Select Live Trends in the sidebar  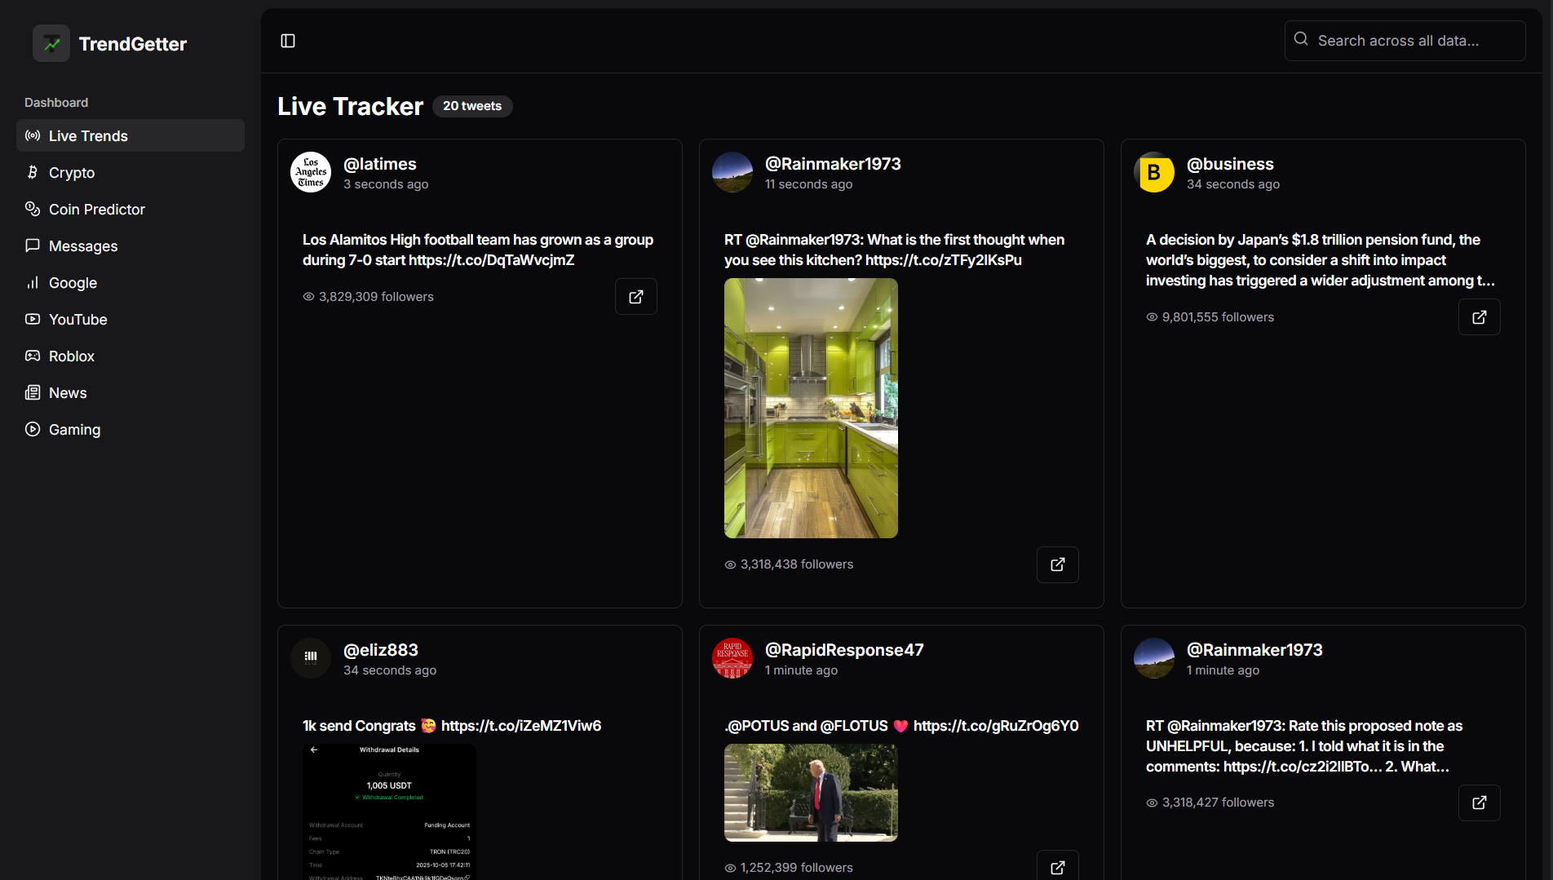pos(88,136)
